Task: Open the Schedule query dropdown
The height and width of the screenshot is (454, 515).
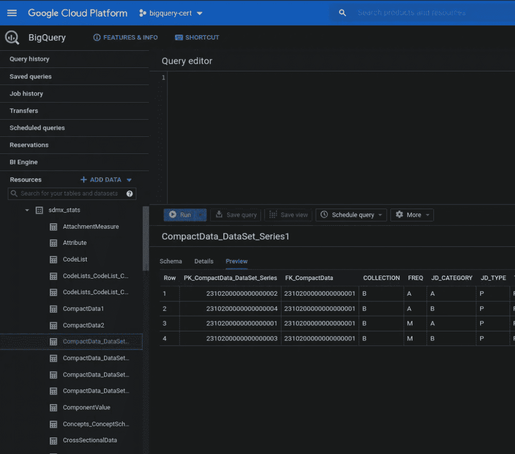Action: tap(380, 215)
